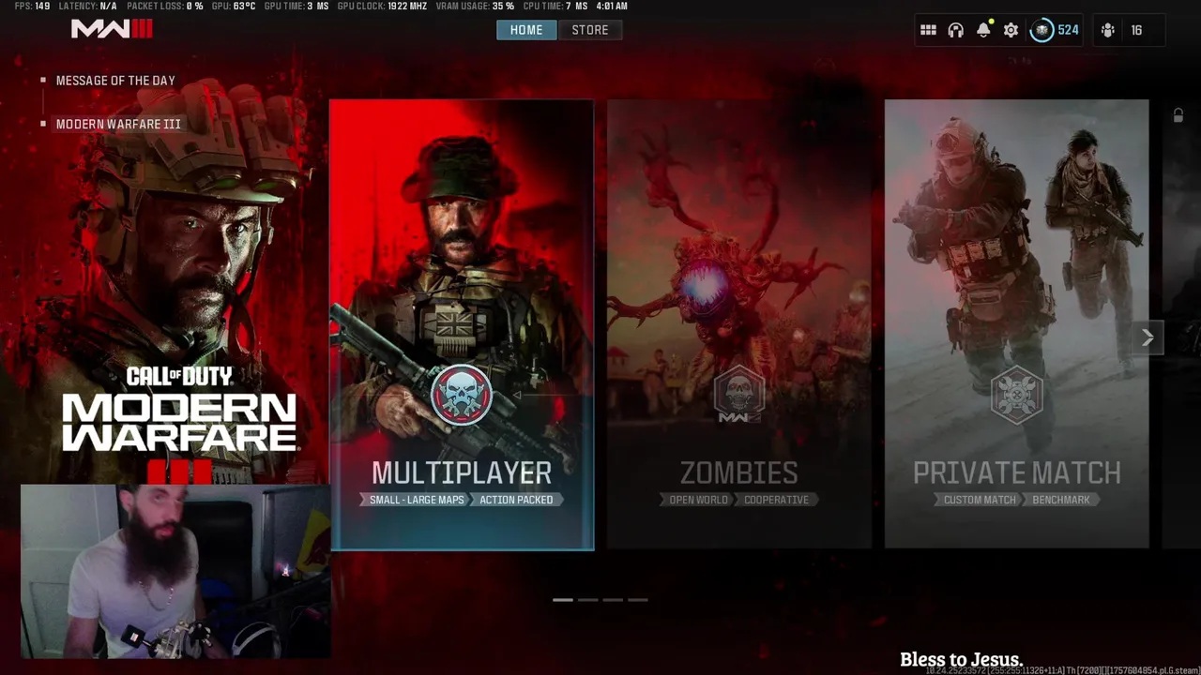
Task: Click the Multiplayer skull emblem
Action: tap(461, 395)
